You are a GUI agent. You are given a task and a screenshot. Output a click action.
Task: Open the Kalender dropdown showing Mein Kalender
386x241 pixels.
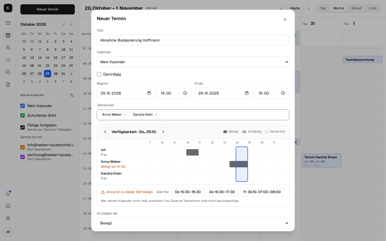click(193, 62)
